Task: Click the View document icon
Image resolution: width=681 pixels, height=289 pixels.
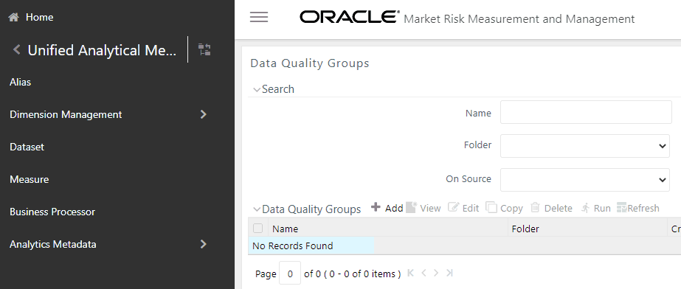Action: [411, 207]
